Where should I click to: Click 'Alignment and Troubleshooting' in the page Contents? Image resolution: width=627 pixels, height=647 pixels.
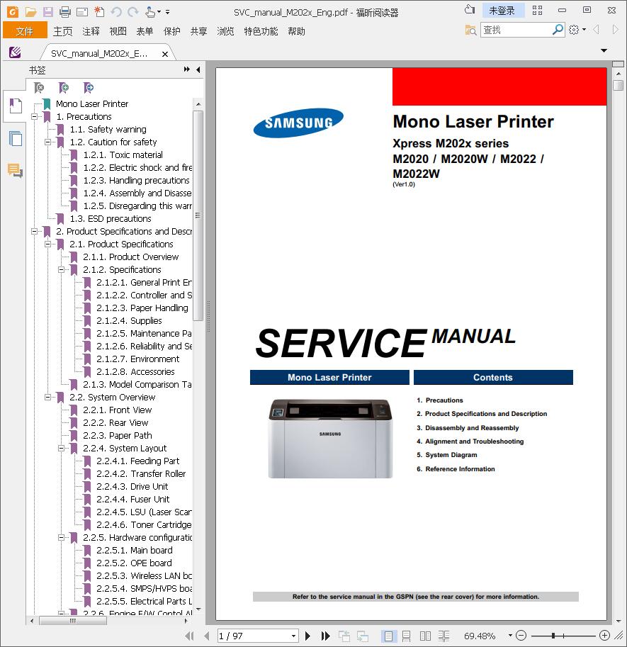(x=475, y=441)
